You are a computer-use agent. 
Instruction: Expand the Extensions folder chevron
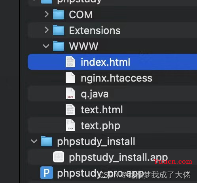(x=47, y=30)
